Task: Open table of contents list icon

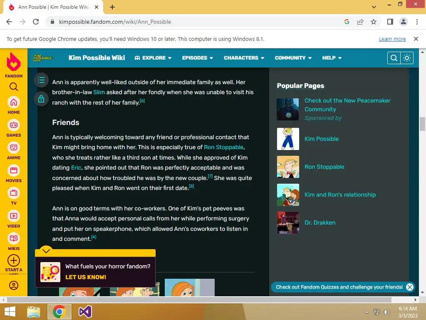Action: [41, 80]
